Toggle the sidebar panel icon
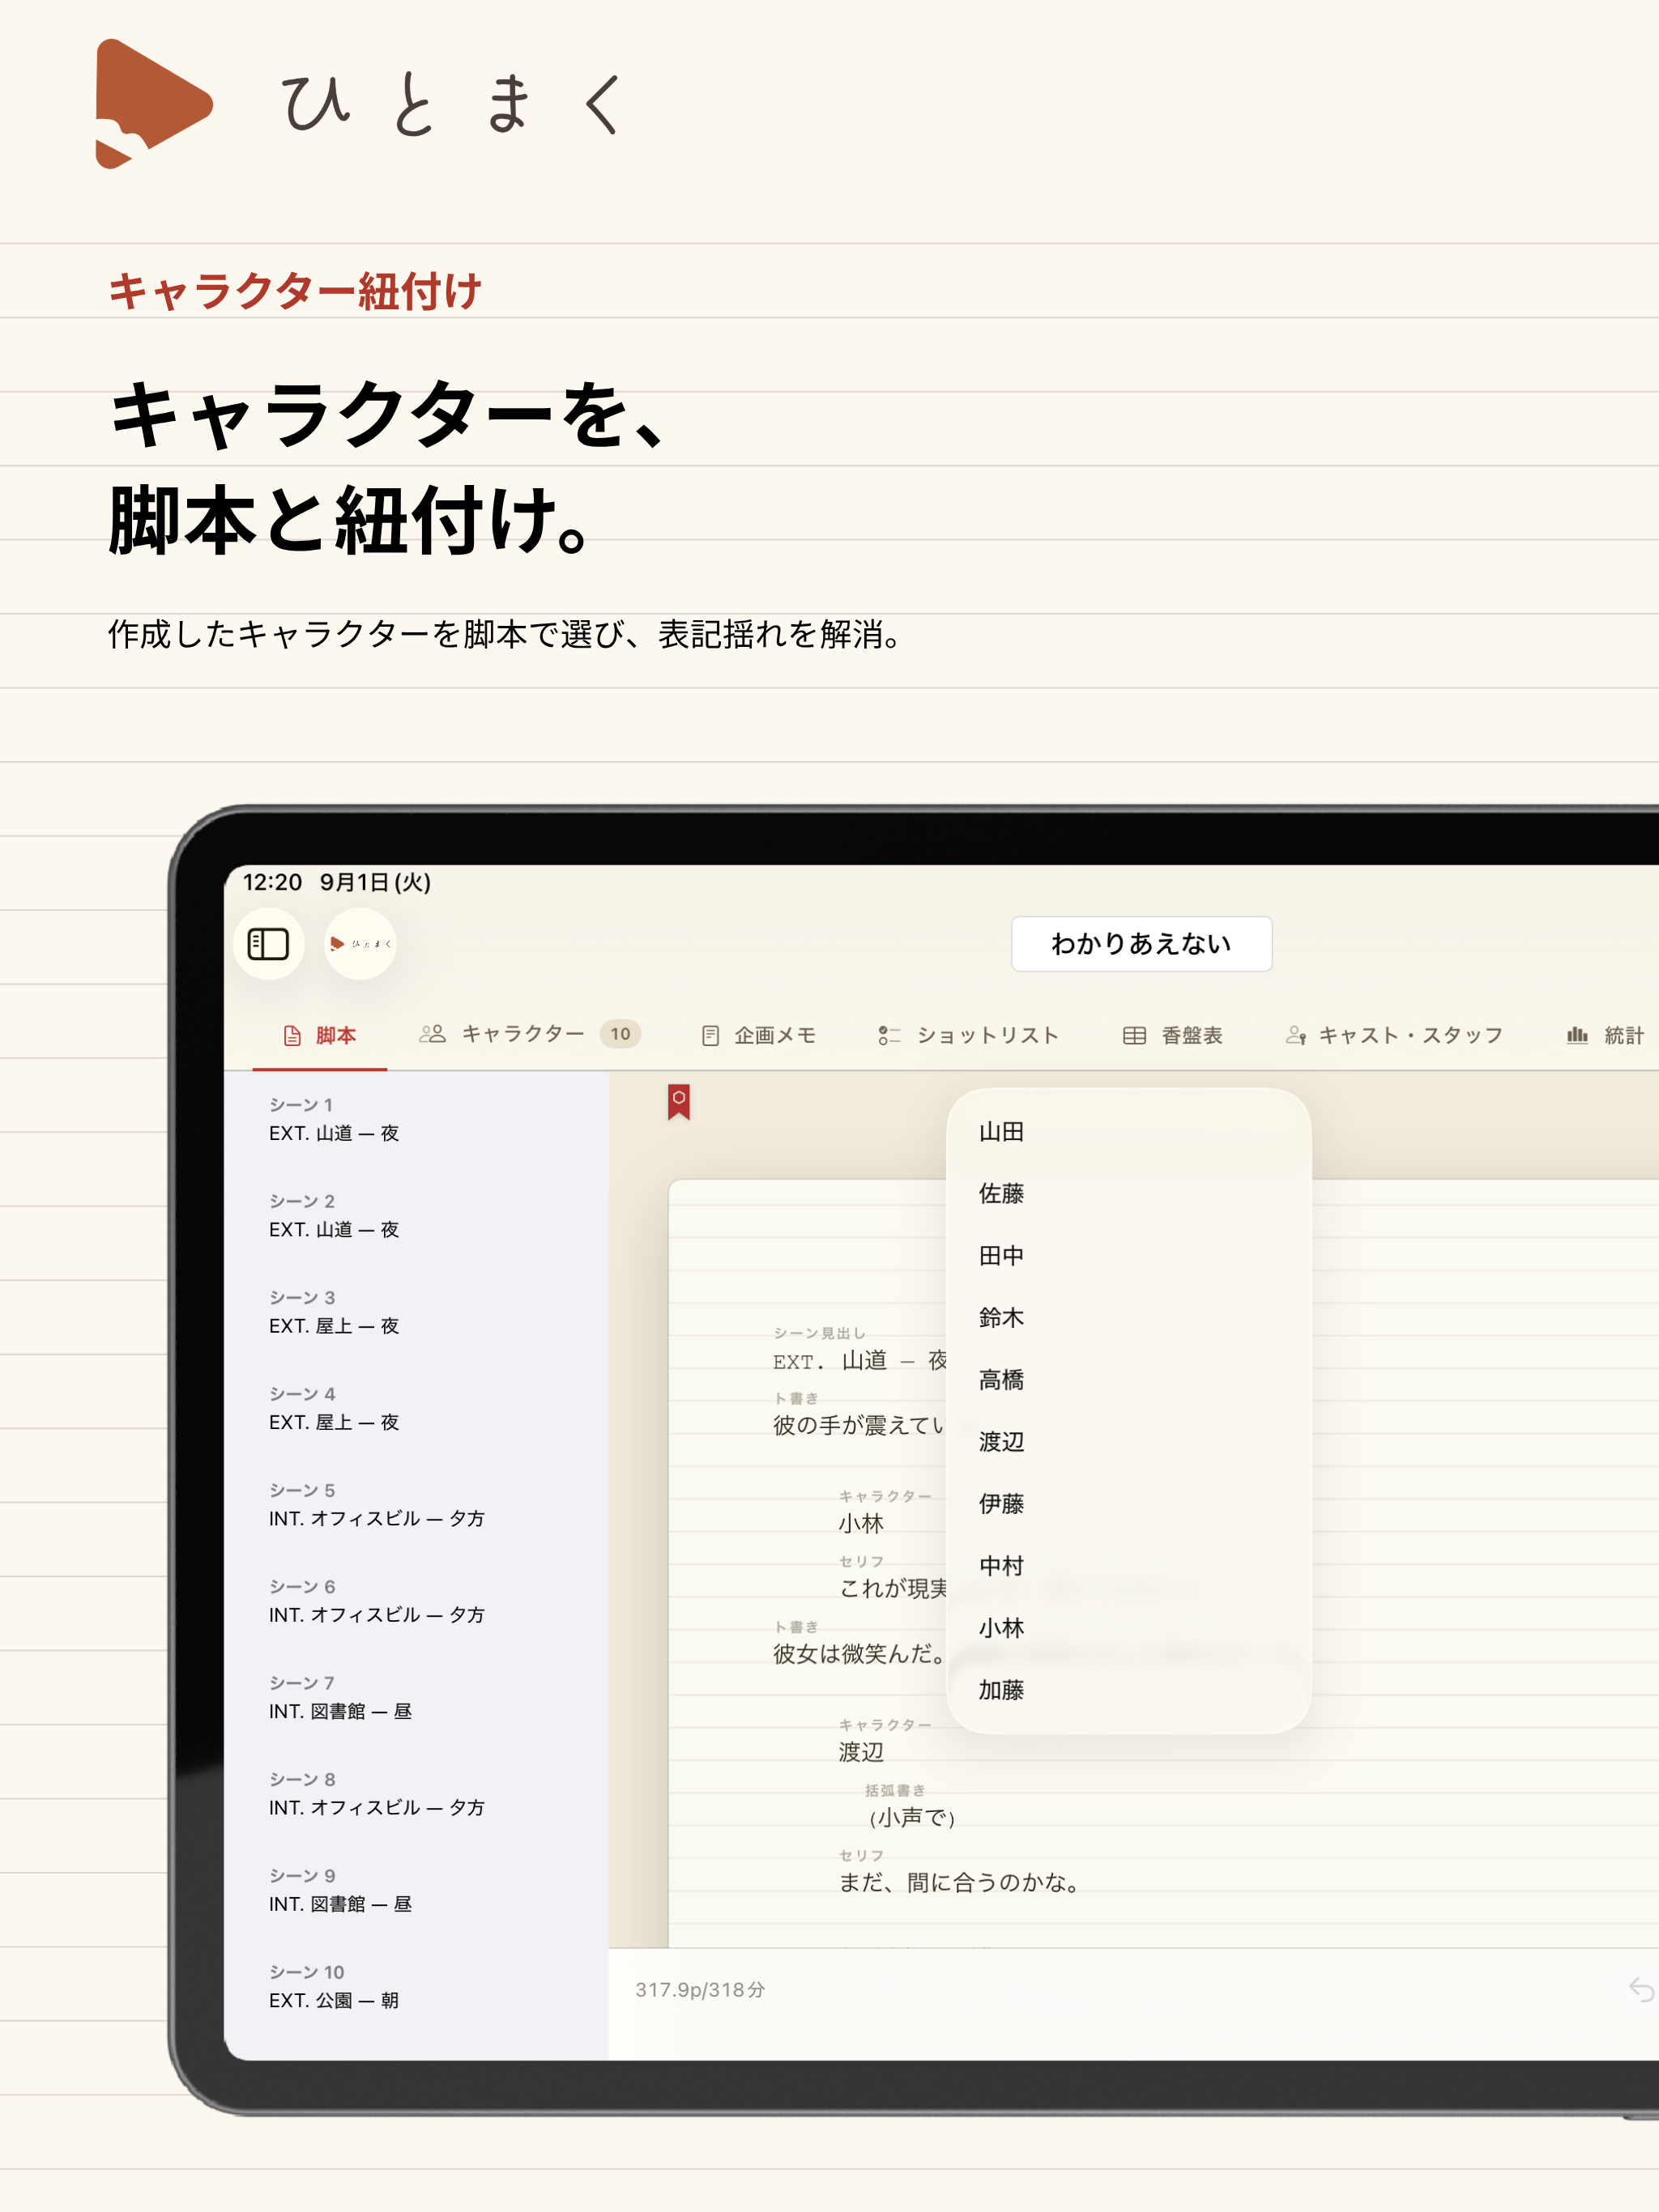 pos(268,943)
